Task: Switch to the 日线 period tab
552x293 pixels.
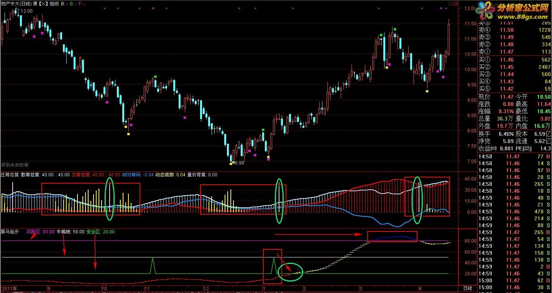Action: [468, 288]
